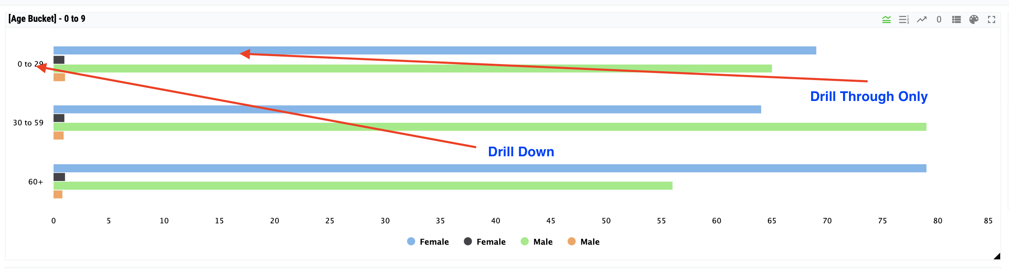This screenshot has width=1009, height=269.
Task: Toggle the trend line overlay icon
Action: tap(922, 19)
